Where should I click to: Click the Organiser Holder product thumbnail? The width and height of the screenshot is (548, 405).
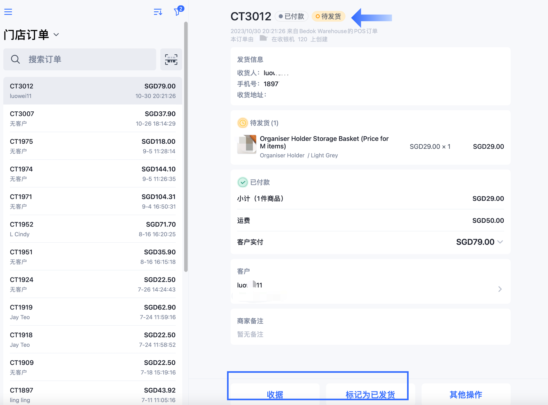[x=247, y=144]
